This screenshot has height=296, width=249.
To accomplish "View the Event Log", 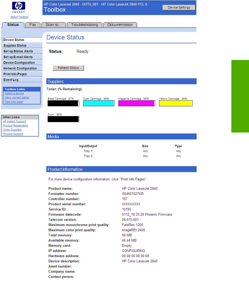I will coord(22,80).
